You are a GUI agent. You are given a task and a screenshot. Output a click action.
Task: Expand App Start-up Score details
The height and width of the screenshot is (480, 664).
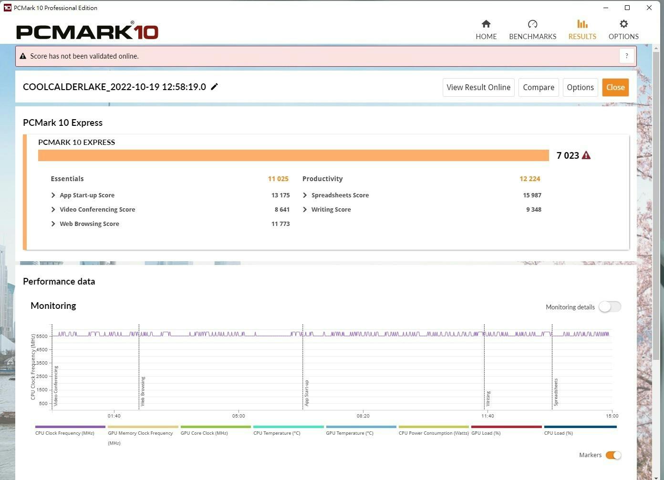click(x=53, y=195)
